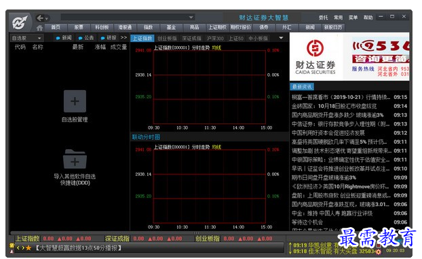Open the 新股日历 tab
This screenshot has height=259, width=422.
[x=333, y=27]
